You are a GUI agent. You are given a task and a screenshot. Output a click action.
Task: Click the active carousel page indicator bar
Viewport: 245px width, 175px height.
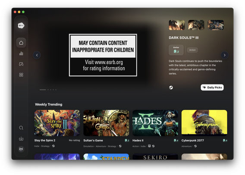click(x=43, y=90)
